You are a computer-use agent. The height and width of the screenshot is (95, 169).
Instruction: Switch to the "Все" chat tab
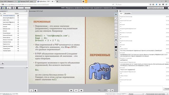pos(121,13)
